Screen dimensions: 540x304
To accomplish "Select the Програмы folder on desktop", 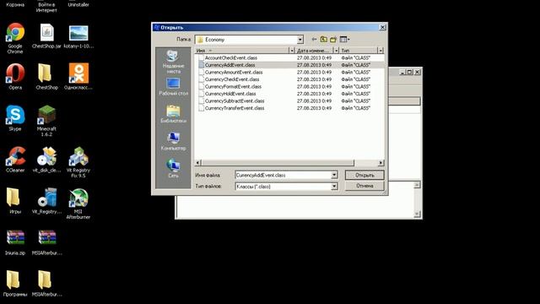I will pos(14,284).
